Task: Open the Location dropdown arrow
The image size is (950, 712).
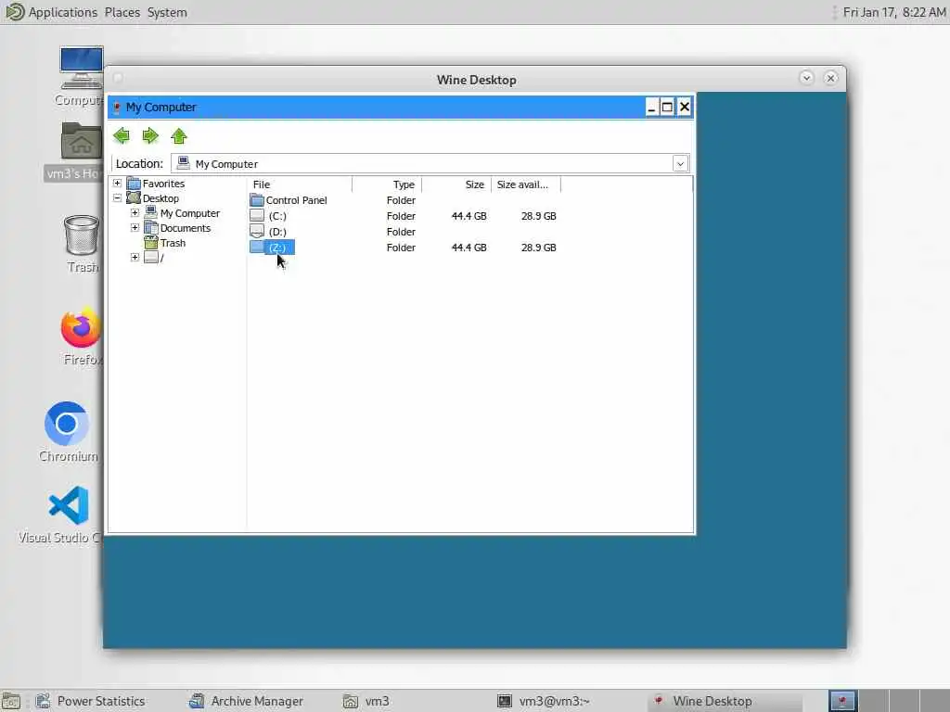Action: (680, 163)
